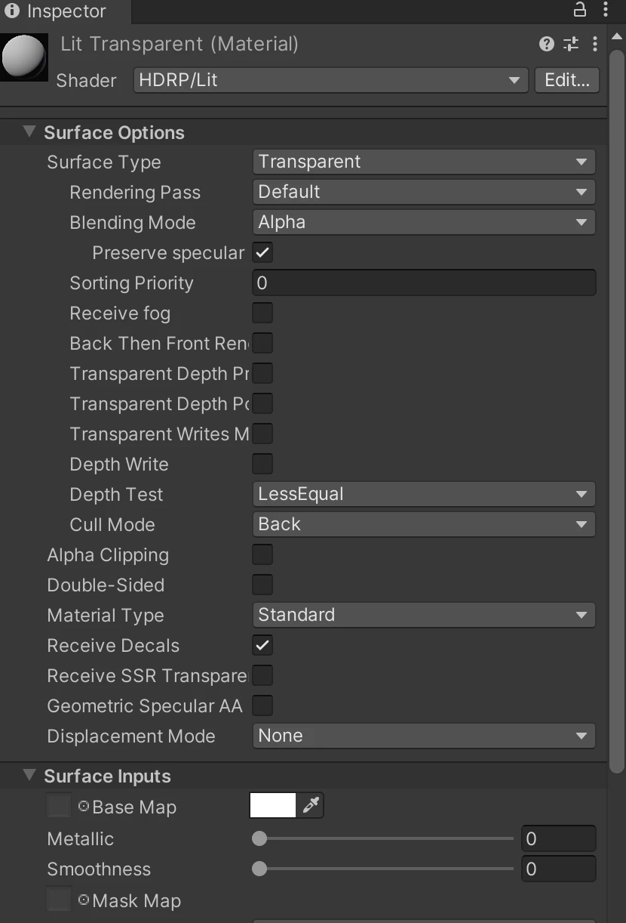Open the material header three-dot menu

(x=595, y=44)
